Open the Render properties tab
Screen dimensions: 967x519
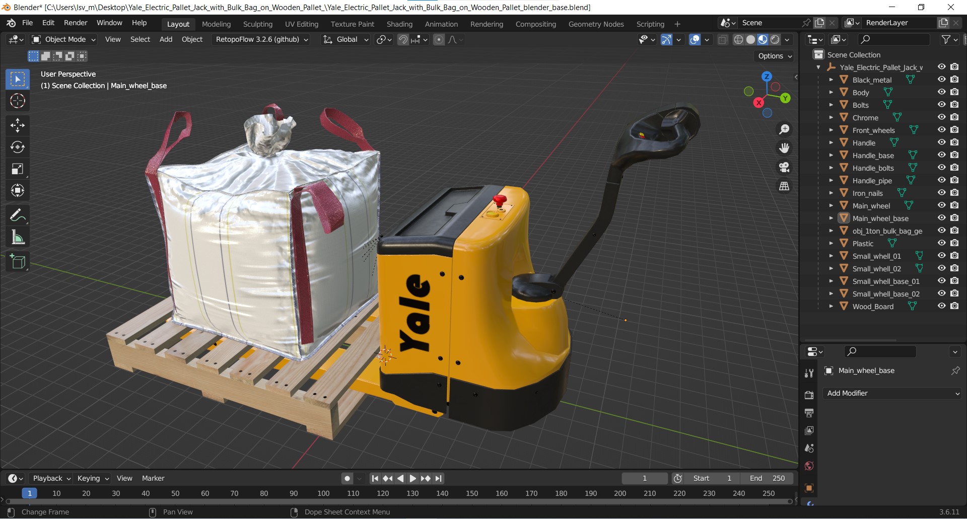tap(809, 395)
